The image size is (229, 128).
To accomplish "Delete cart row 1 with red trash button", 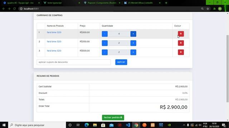I will (181, 34).
